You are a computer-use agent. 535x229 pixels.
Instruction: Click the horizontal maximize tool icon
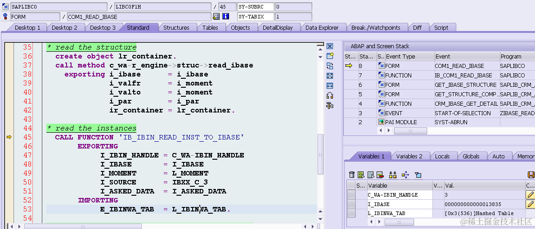click(330, 85)
